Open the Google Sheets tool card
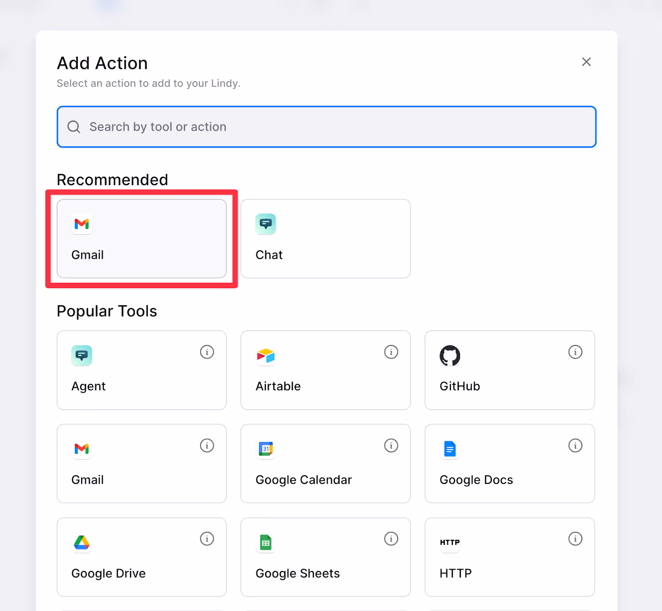The width and height of the screenshot is (662, 611). click(326, 557)
